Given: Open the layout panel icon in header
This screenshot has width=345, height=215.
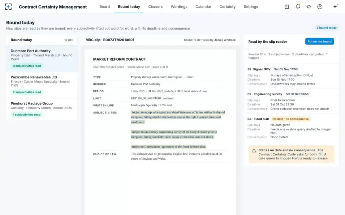Looking at the screenshot, I should (287, 7).
